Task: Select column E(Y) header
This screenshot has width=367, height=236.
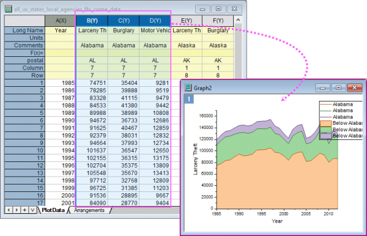Action: pyautogui.click(x=187, y=21)
